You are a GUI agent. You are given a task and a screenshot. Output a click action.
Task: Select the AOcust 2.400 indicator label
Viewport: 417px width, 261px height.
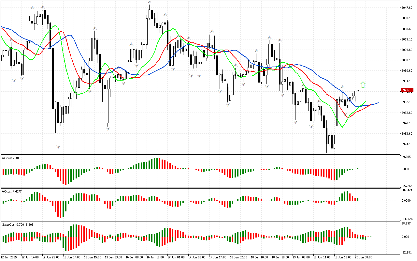(11, 158)
